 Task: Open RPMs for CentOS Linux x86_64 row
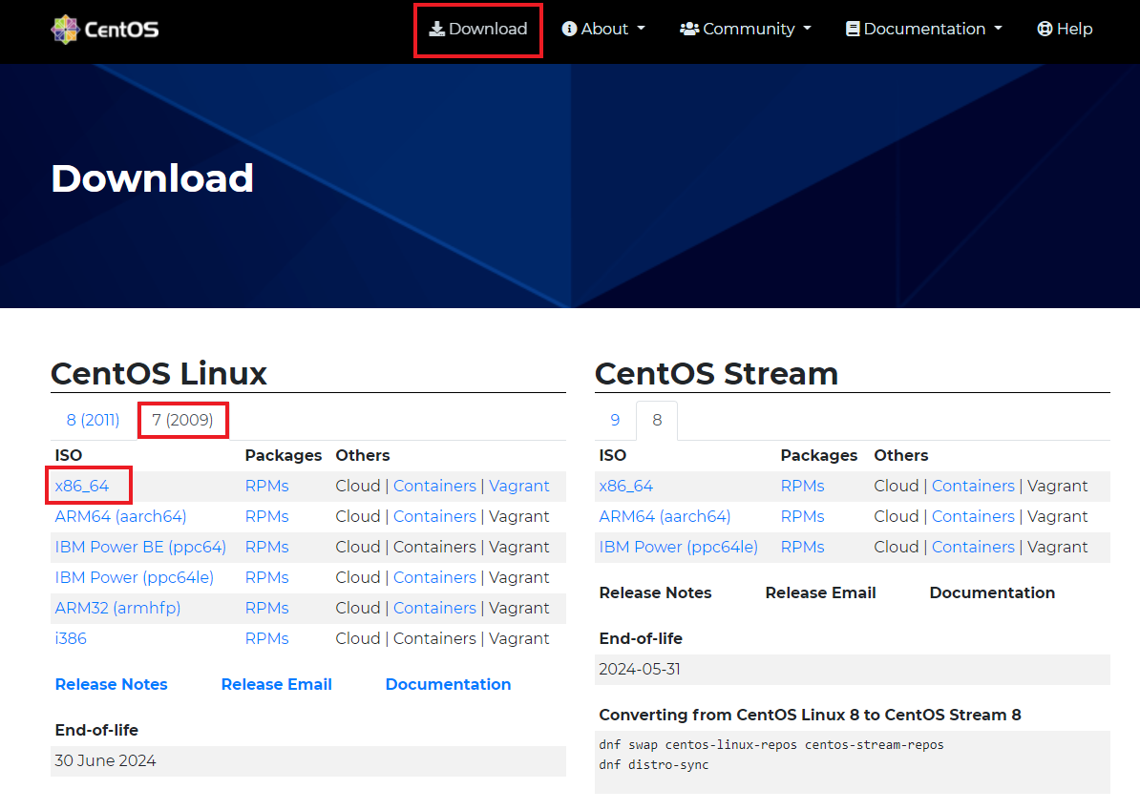266,486
